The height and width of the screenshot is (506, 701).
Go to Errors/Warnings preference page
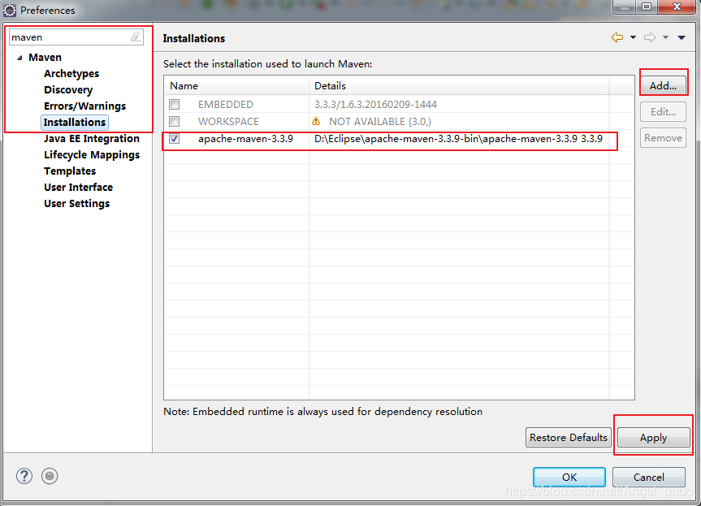pyautogui.click(x=85, y=106)
